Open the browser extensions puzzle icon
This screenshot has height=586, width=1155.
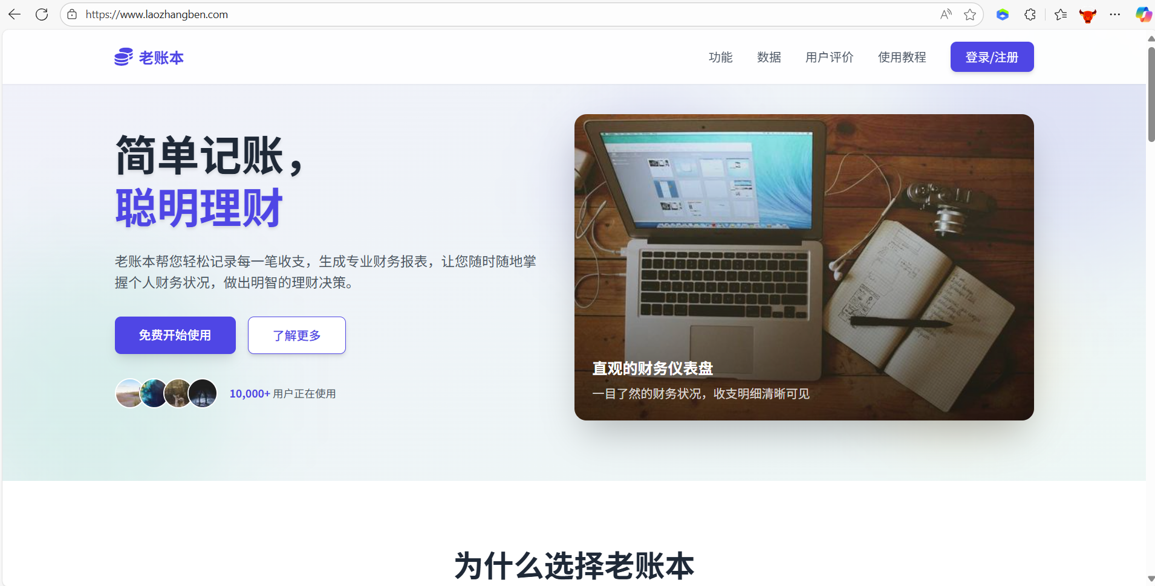click(1030, 14)
